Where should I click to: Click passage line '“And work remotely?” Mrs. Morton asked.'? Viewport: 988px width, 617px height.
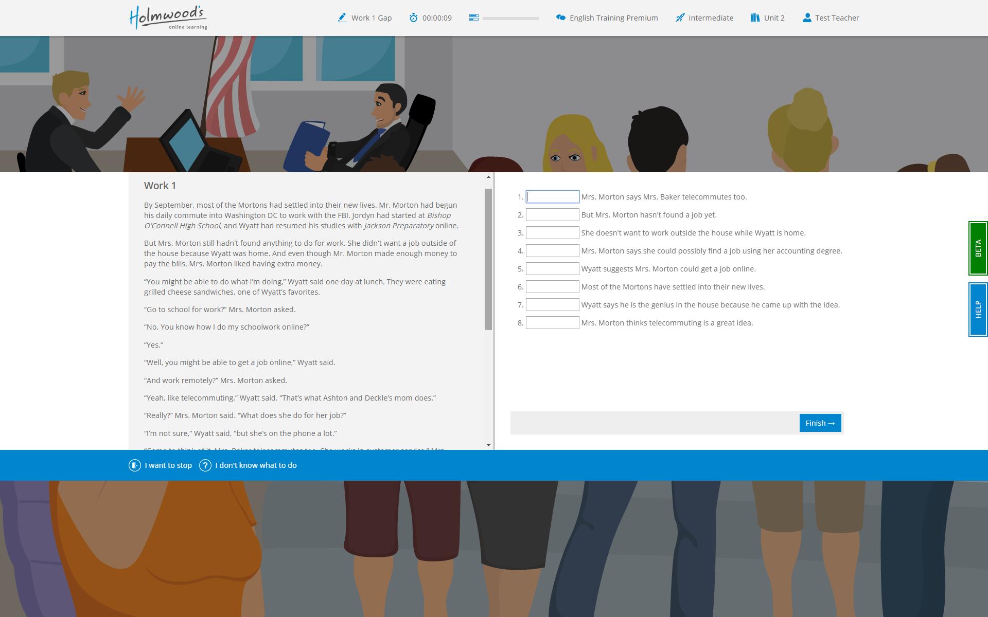pyautogui.click(x=216, y=380)
